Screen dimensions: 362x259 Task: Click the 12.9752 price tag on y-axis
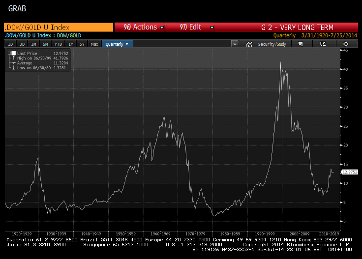click(350, 172)
